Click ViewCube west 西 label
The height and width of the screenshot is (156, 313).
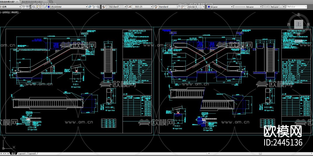pos(288,24)
